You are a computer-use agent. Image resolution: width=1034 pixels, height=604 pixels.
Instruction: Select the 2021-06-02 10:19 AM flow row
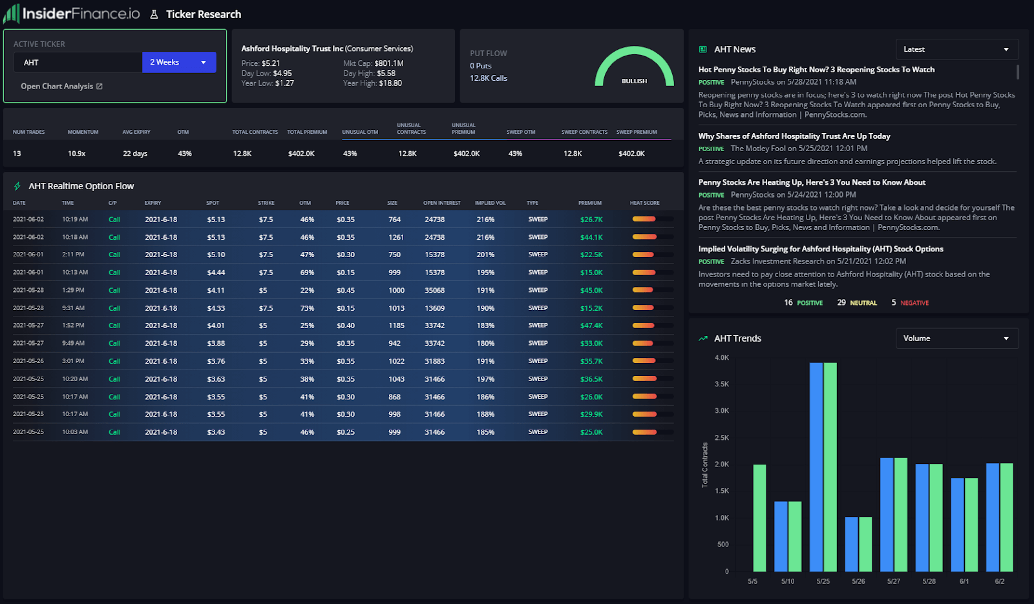(343, 219)
